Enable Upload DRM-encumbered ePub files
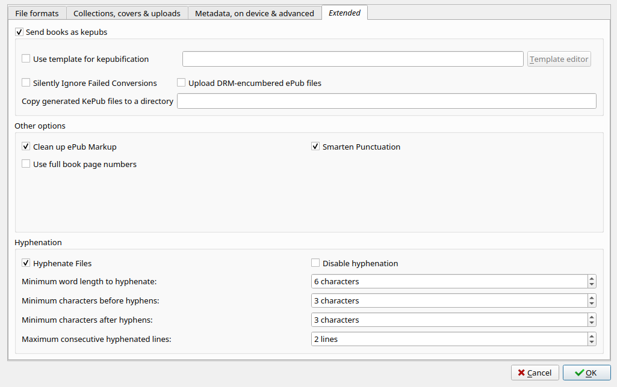 pos(181,83)
